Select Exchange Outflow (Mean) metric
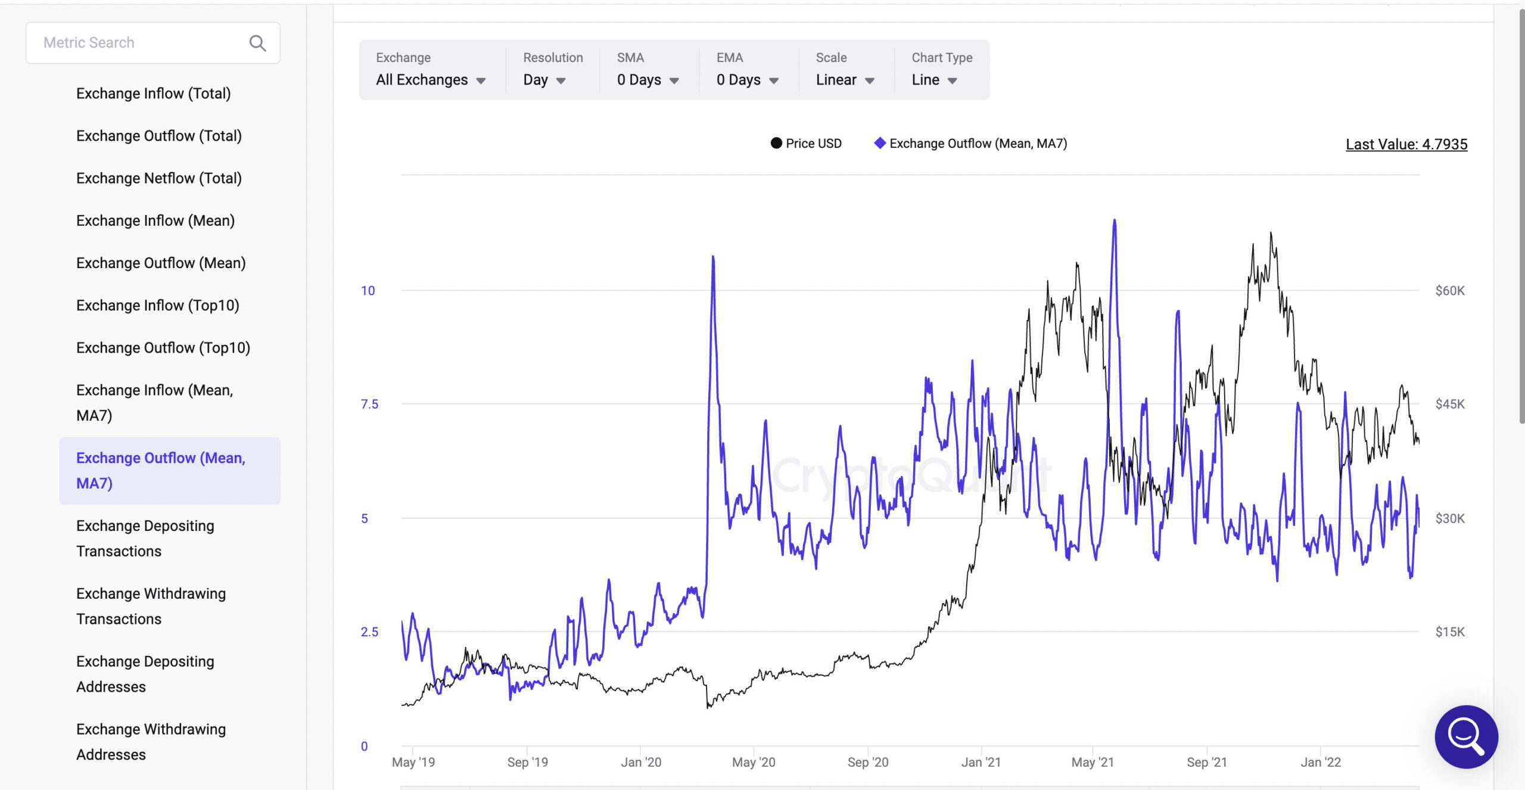This screenshot has height=790, width=1525. click(x=161, y=263)
